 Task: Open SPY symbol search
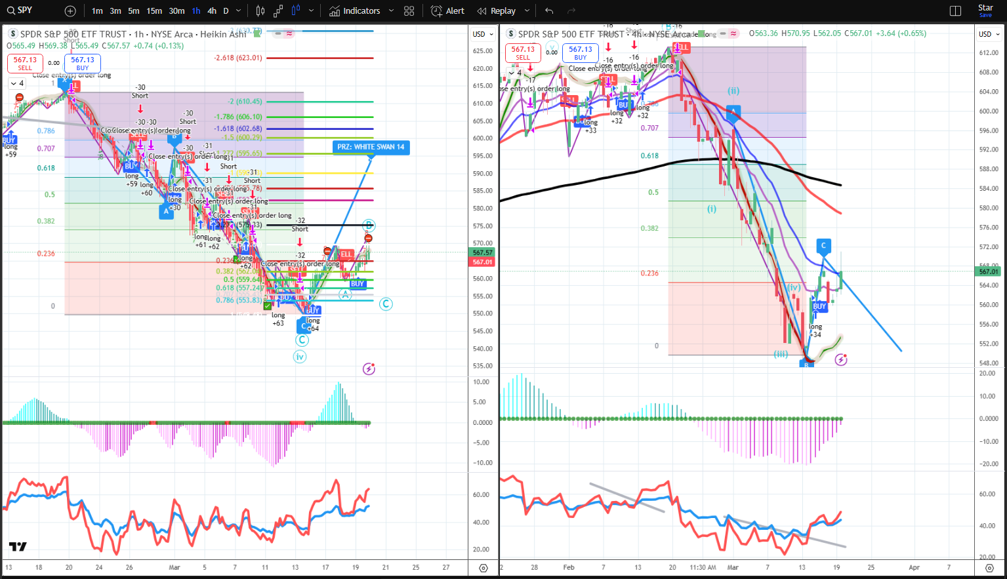20,10
